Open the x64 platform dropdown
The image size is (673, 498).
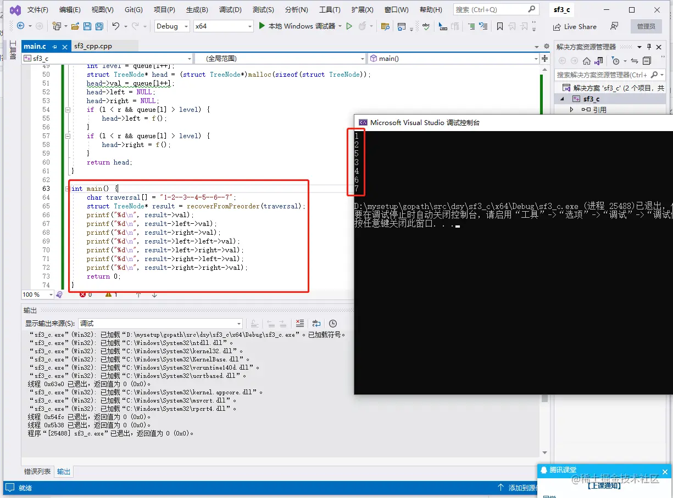[x=224, y=26]
